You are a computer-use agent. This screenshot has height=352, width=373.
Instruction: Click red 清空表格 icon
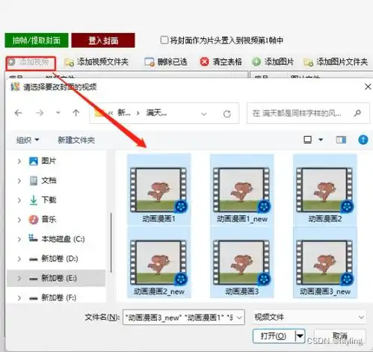[x=204, y=62]
